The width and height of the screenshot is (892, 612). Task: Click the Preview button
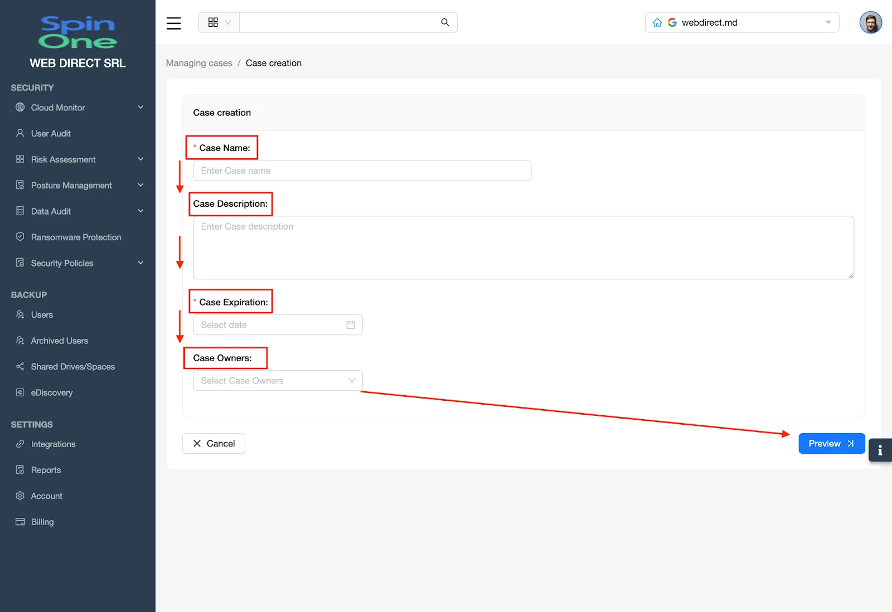click(831, 443)
